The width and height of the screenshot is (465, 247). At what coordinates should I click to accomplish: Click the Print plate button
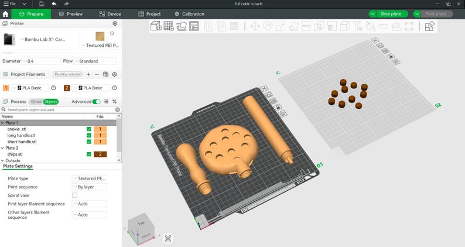click(x=435, y=14)
